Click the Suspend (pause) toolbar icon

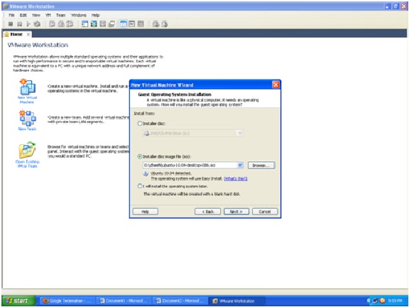pos(20,24)
